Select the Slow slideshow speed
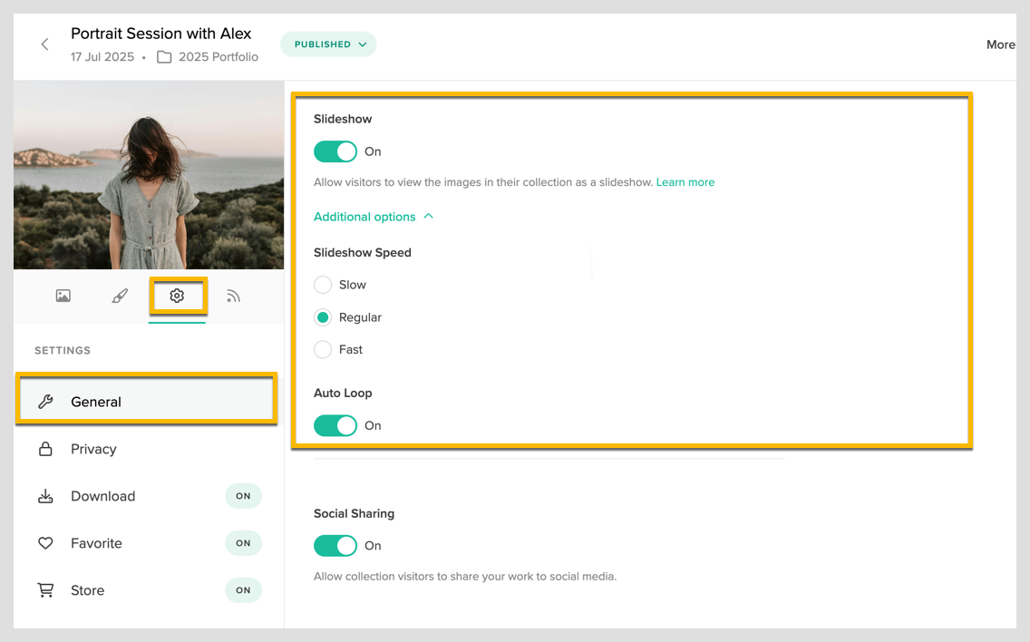 pos(323,285)
